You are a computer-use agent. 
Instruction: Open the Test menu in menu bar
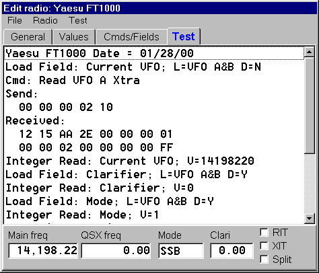click(77, 21)
